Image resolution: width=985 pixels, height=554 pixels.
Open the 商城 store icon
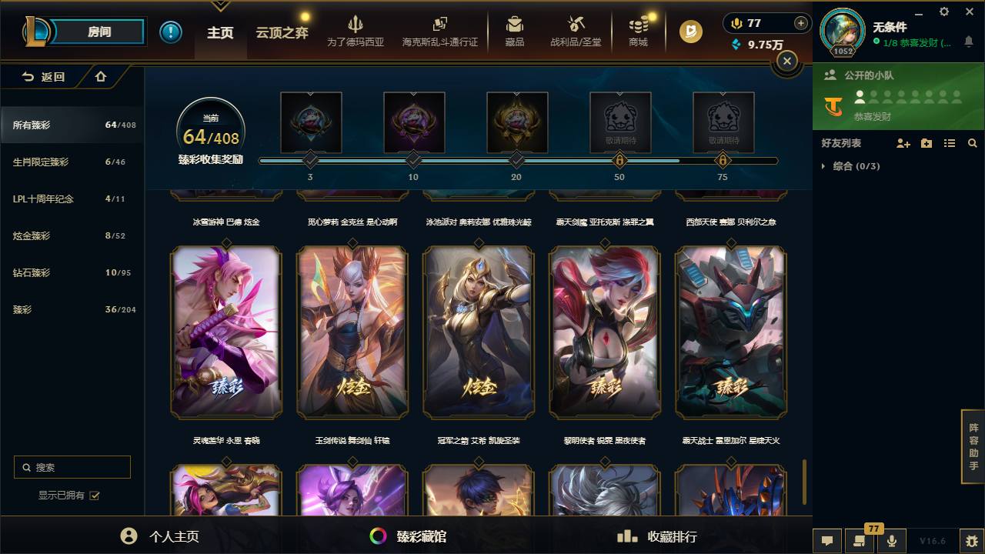coord(638,32)
